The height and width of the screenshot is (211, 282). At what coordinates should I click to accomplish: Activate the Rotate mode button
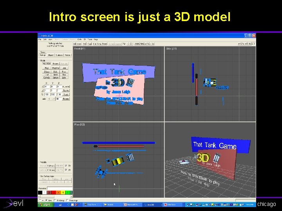coord(56,64)
